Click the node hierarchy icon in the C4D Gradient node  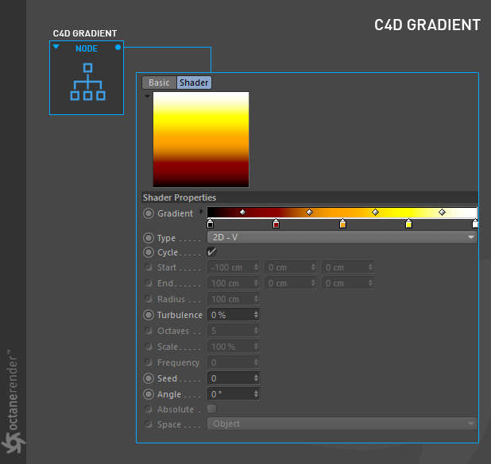click(87, 82)
